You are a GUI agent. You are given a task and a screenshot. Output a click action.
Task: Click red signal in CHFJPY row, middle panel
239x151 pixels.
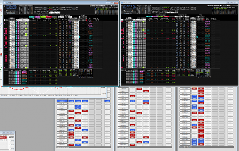(x=132, y=96)
